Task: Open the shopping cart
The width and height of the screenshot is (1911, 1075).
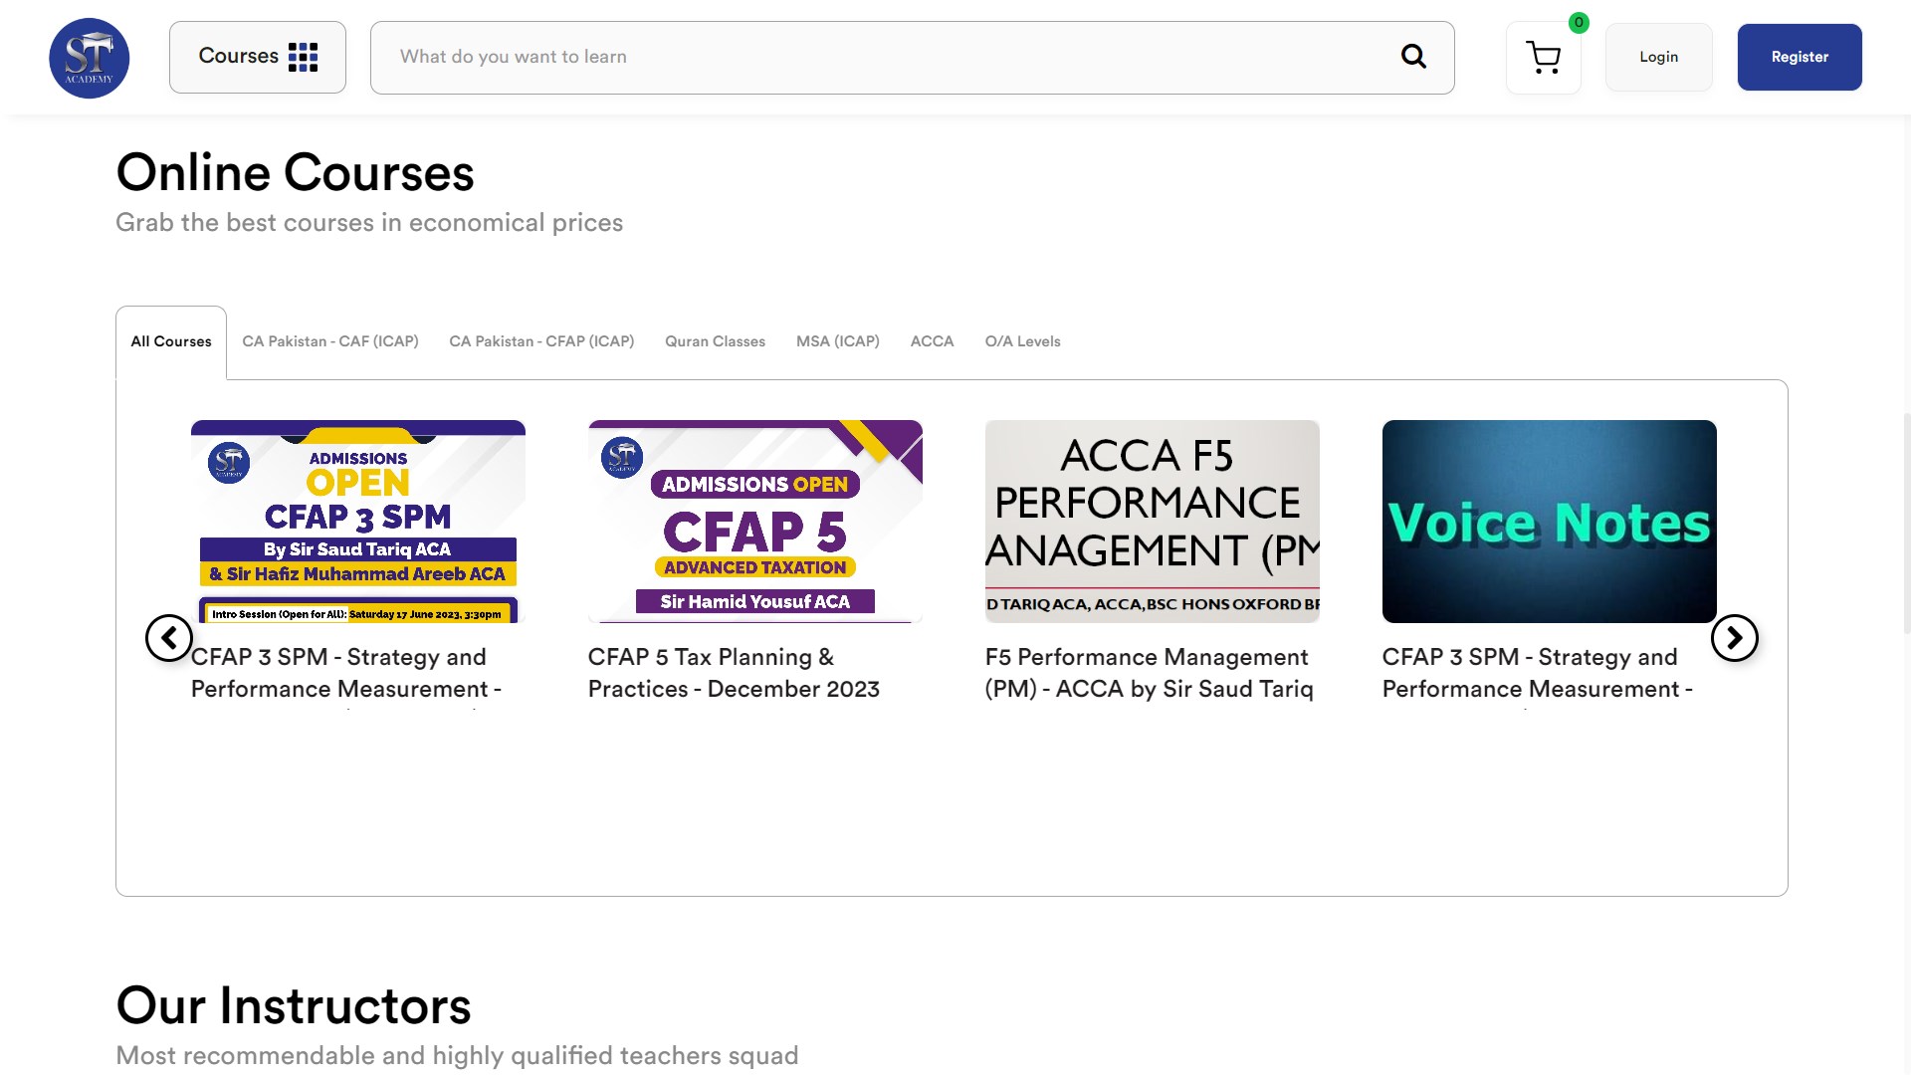Action: point(1543,58)
